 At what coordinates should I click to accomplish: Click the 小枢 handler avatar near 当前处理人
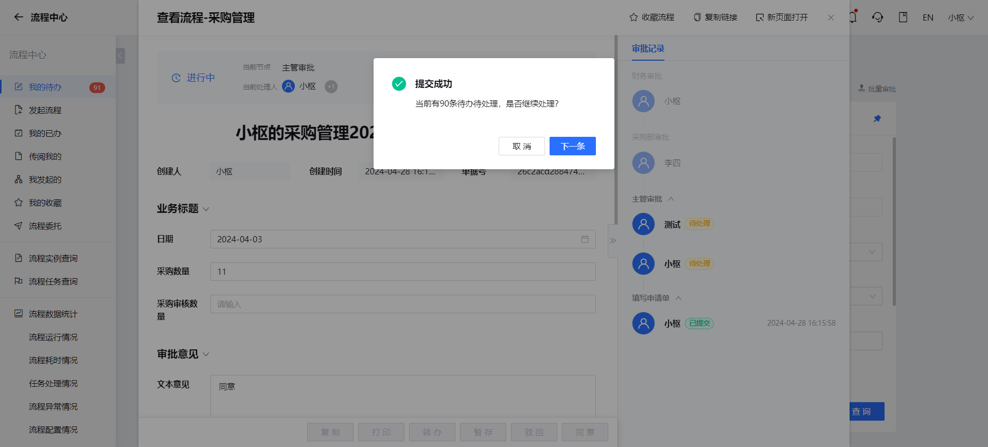tap(289, 86)
